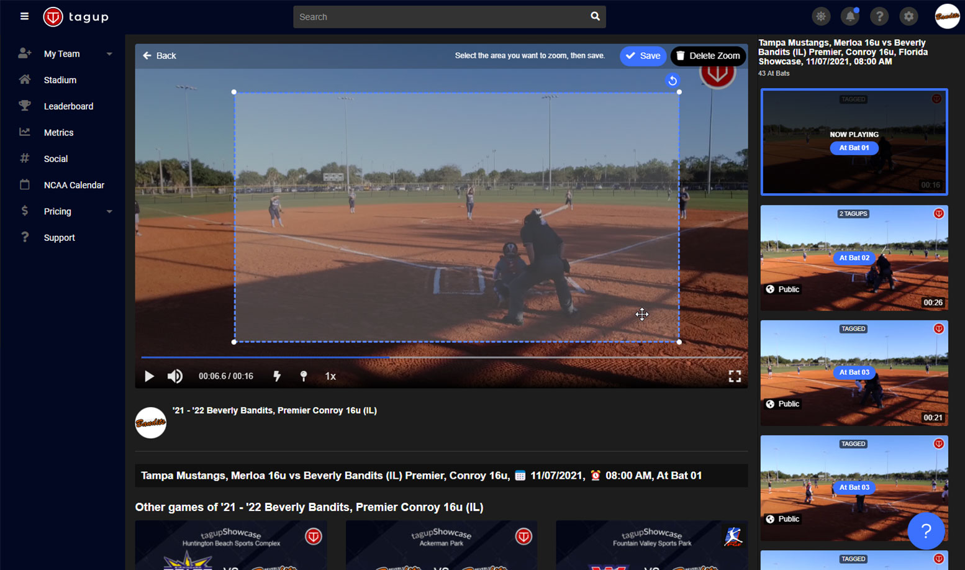Screen dimensions: 965x570
Task: Click the help question mark icon in top bar
Action: [879, 16]
